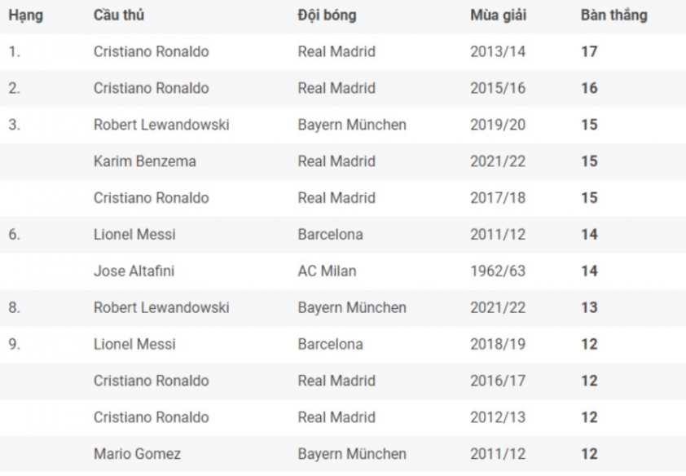Select the 2013/14 season cell
Image resolution: width=686 pixels, height=476 pixels.
[498, 51]
